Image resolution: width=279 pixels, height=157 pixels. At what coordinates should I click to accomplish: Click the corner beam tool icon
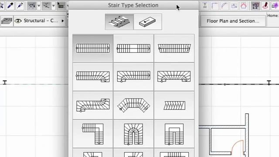[x=214, y=6]
